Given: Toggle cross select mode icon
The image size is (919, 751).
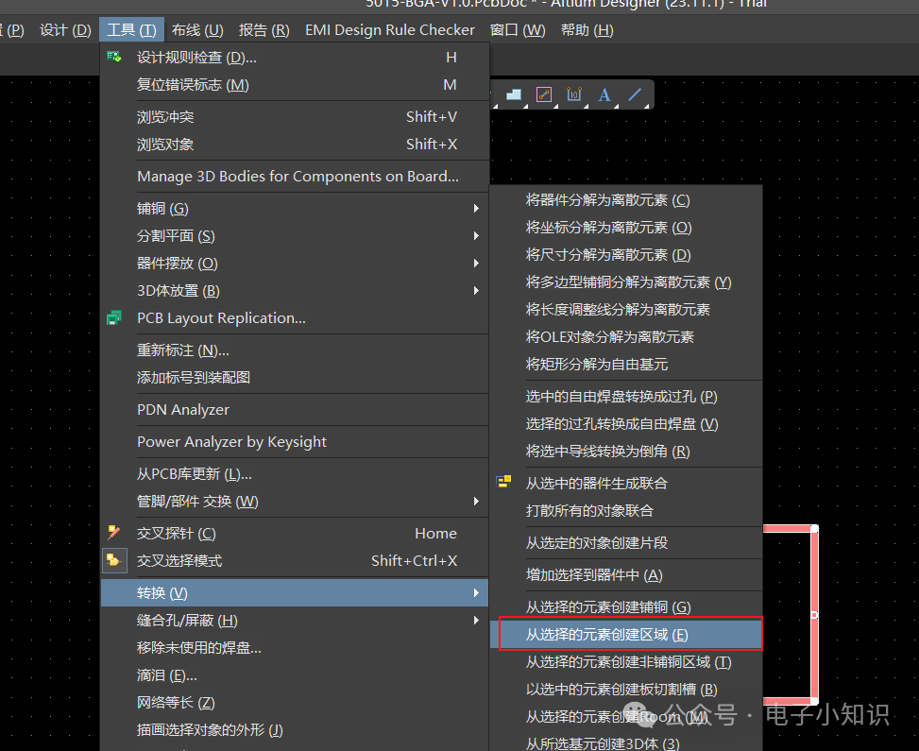Looking at the screenshot, I should tap(113, 560).
